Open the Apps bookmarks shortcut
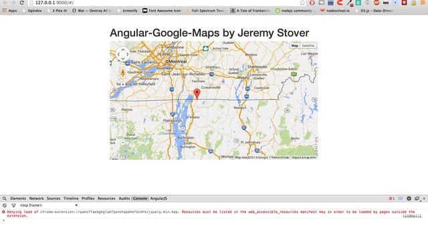428x240 pixels. coord(10,11)
